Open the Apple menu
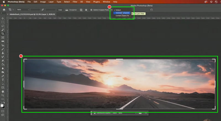Screen dimensions: 221x121 click(x=4, y=2)
